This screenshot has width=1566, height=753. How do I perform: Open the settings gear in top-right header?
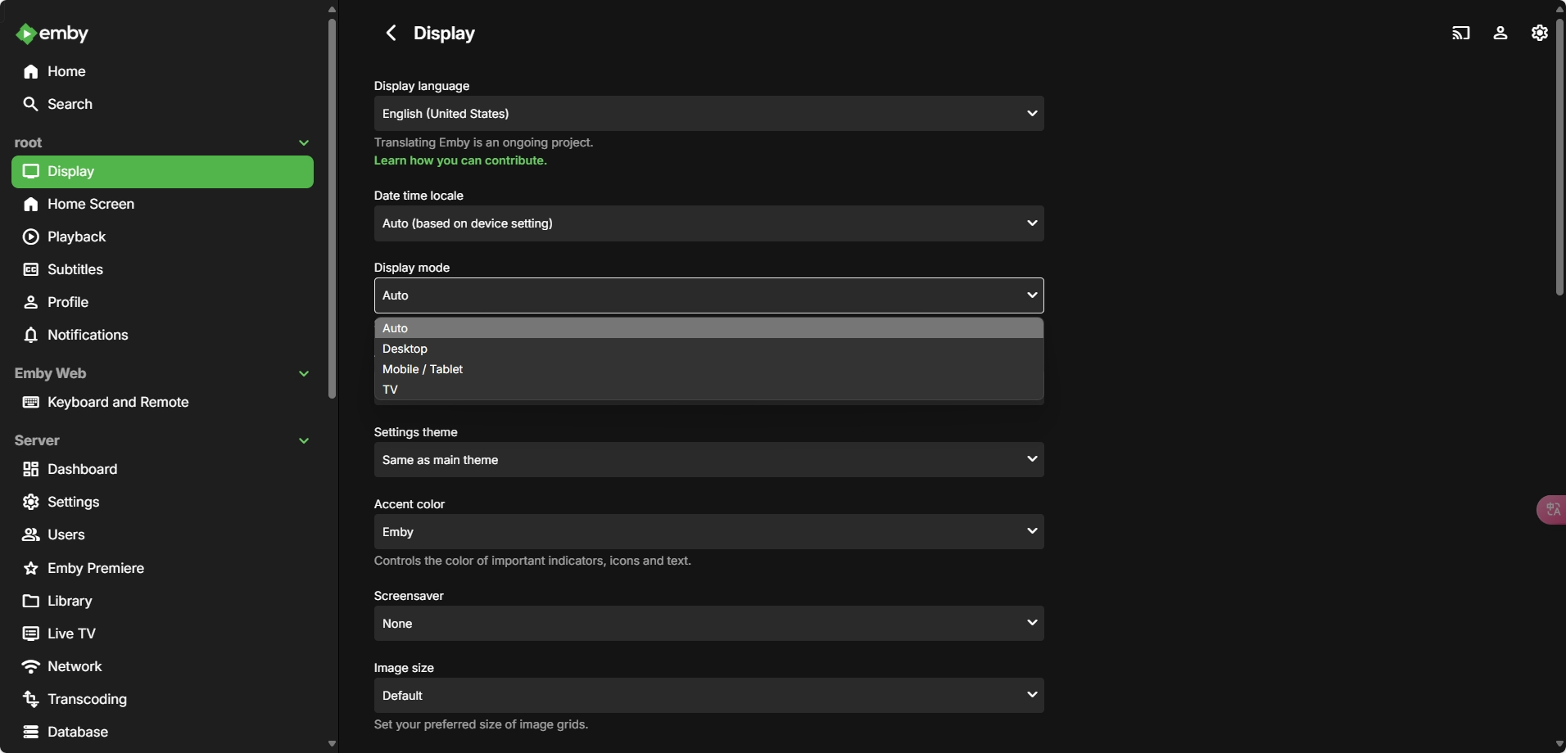coord(1540,34)
